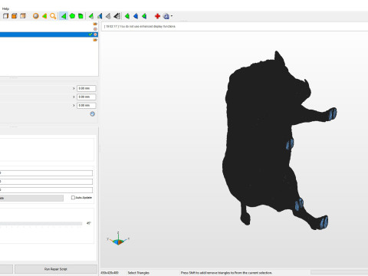This screenshot has width=368, height=276.
Task: Click green triangle icon left of blue triangle
Action: (127, 16)
